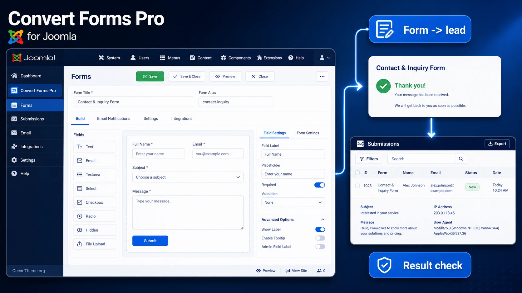This screenshot has width=522, height=293.
Task: Switch to the Integrations tab
Action: point(182,119)
